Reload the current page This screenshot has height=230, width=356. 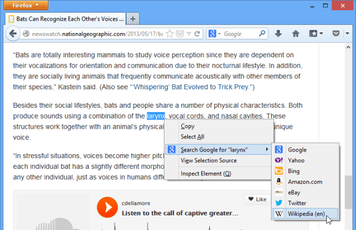(x=197, y=34)
